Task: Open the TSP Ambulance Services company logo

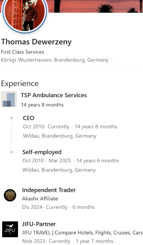Action: [x=9, y=99]
